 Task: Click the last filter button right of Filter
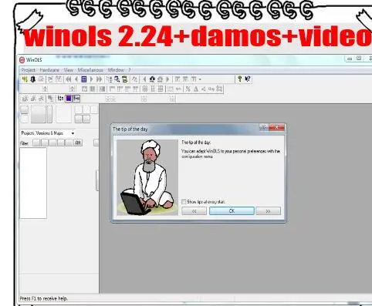click(x=78, y=143)
